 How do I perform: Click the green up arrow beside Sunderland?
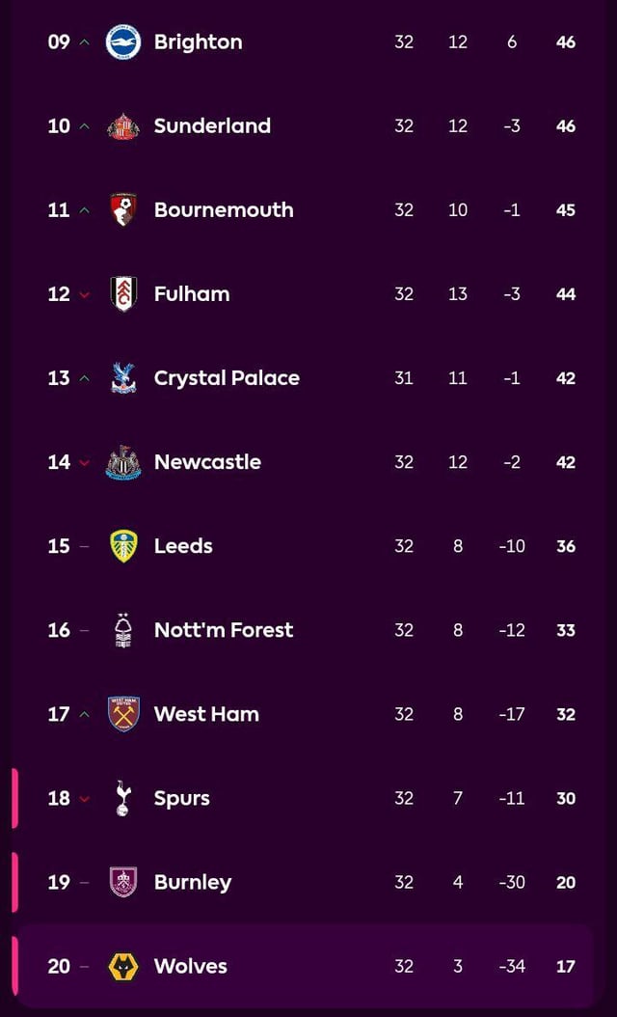point(85,126)
